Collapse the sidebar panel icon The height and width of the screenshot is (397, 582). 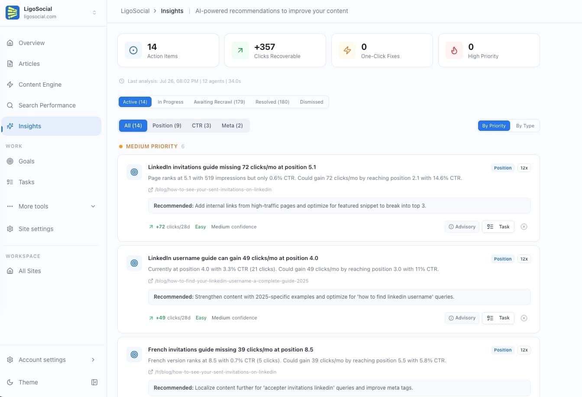(x=94, y=382)
